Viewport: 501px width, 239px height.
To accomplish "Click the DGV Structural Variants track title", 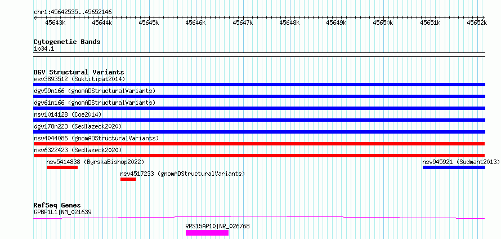I will coord(79,72).
